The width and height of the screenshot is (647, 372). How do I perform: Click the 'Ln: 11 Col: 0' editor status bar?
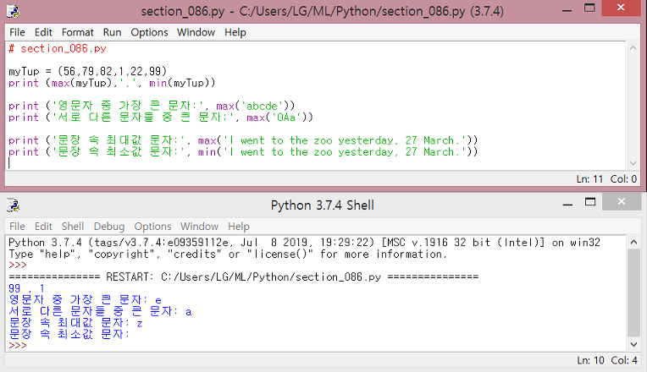pyautogui.click(x=606, y=179)
